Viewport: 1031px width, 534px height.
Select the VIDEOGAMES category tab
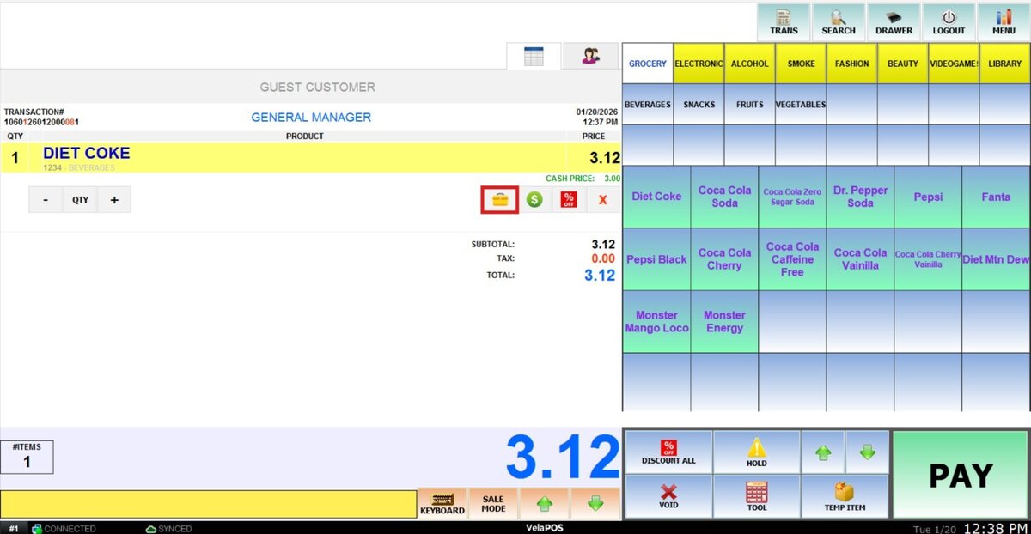tap(954, 64)
